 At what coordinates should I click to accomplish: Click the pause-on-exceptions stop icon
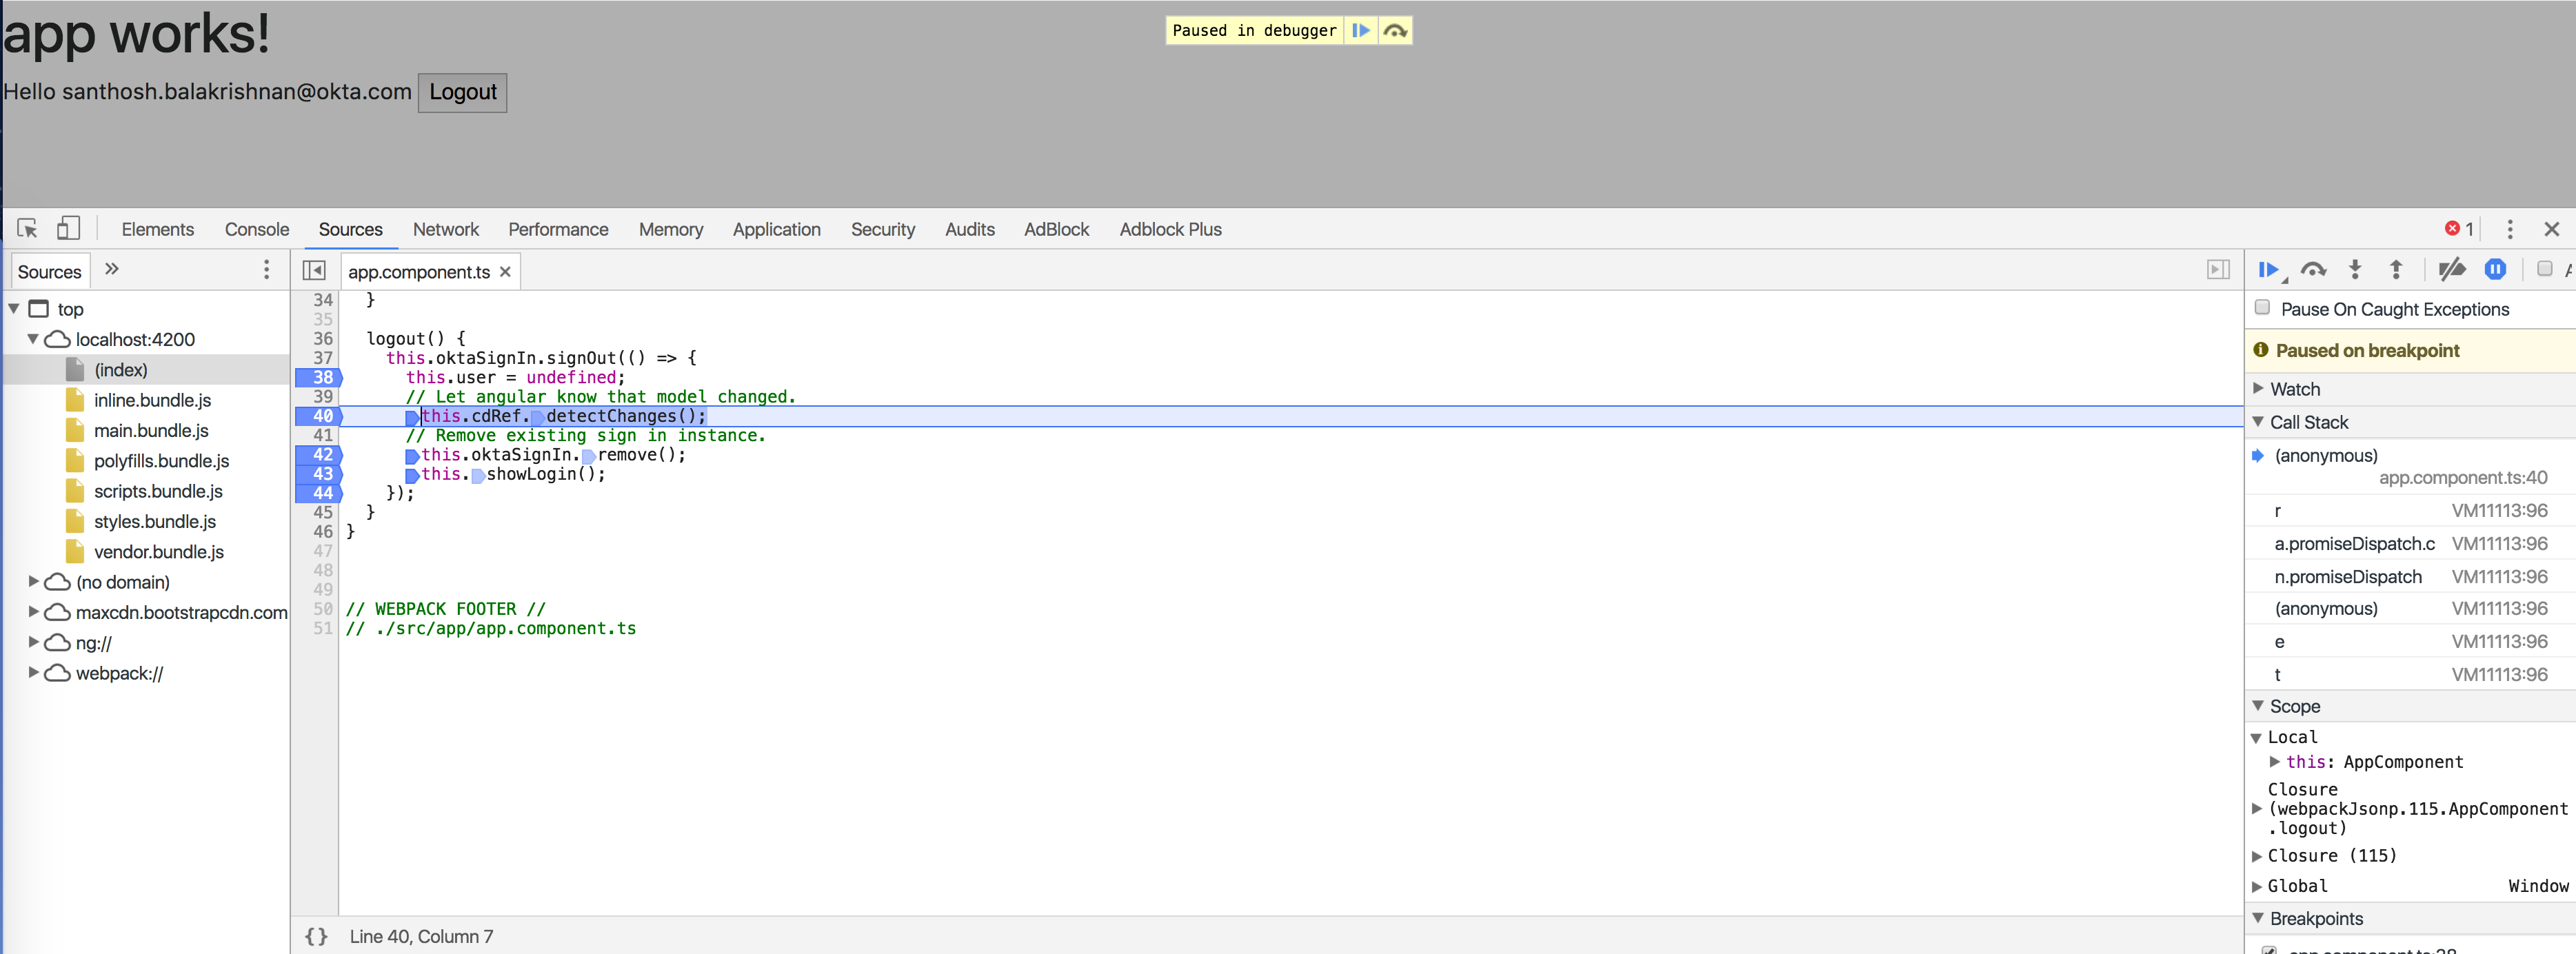click(2496, 270)
